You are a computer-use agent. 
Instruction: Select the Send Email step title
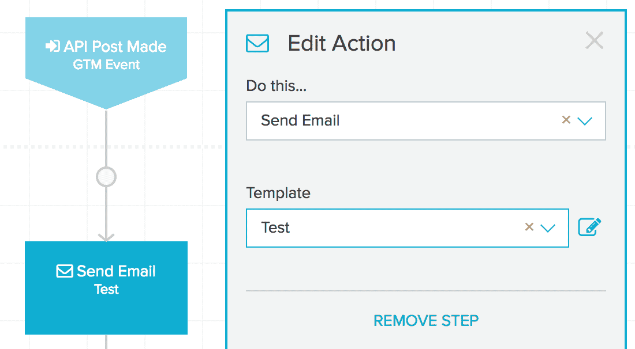[x=116, y=271]
